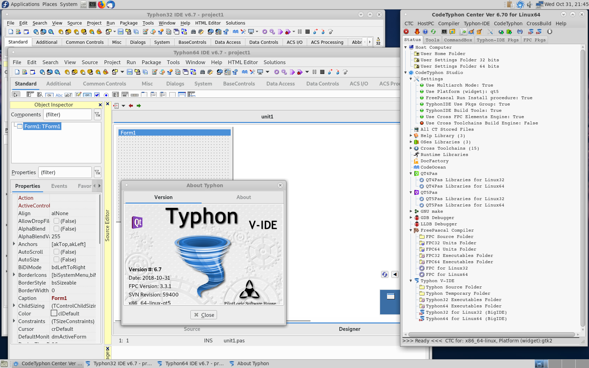Image resolution: width=589 pixels, height=368 pixels.
Task: Open the blue help icon in CodeTyphon Center
Action: tap(425, 32)
